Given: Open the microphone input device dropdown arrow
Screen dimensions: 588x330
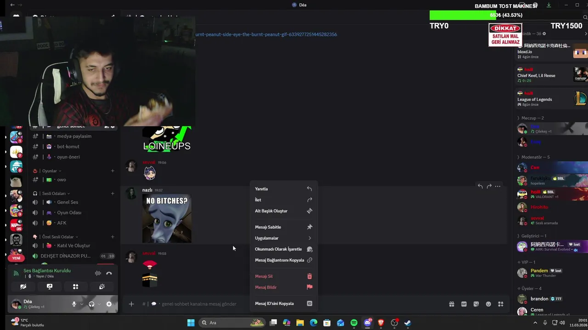Looking at the screenshot, I should (81, 304).
